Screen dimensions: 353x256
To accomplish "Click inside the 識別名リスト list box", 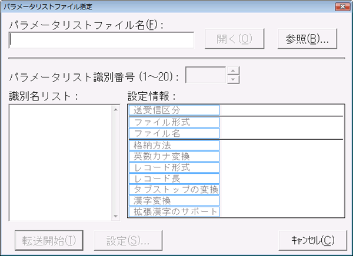I will [x=61, y=163].
